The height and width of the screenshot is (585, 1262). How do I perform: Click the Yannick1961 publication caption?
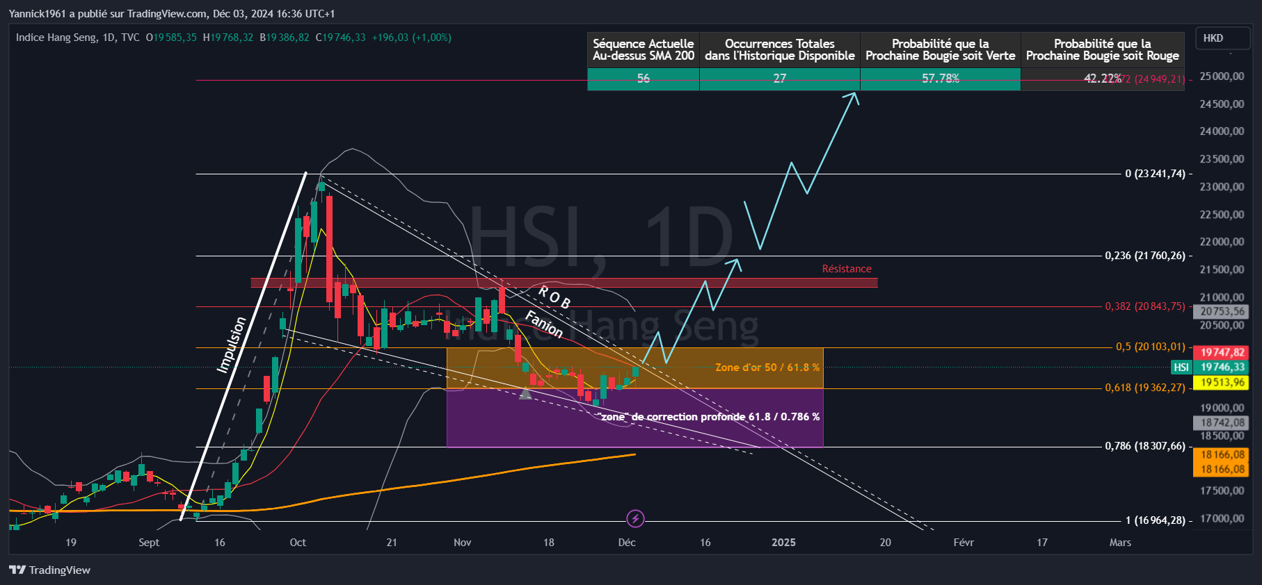point(172,14)
